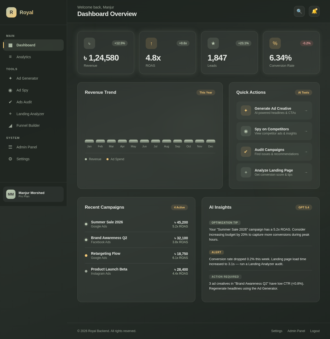
Task: Click the Admin Panel footer link
Action: click(x=296, y=331)
